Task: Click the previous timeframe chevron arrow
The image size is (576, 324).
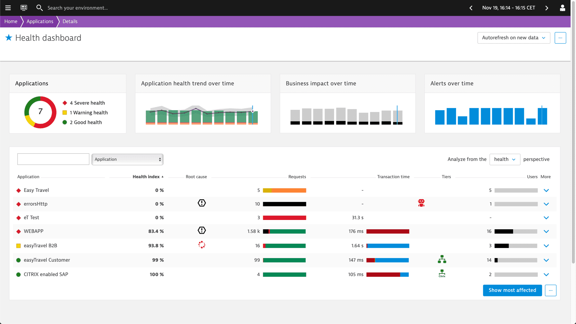Action: click(471, 8)
